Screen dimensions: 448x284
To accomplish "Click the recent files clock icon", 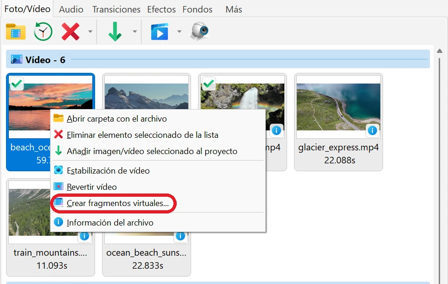I will pyautogui.click(x=43, y=32).
